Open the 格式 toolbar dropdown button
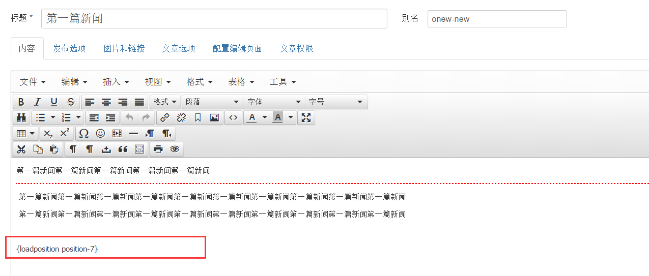Screen dimensions: 649x276 tap(165, 102)
